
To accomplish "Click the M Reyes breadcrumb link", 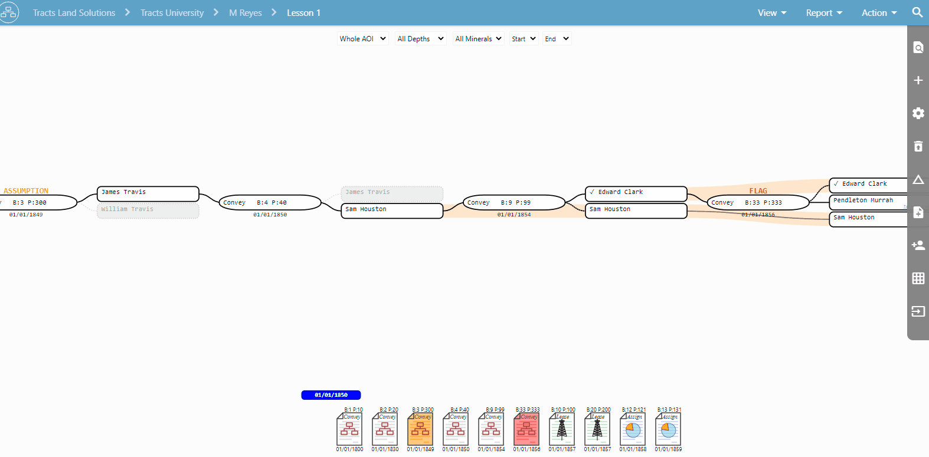I will [246, 13].
